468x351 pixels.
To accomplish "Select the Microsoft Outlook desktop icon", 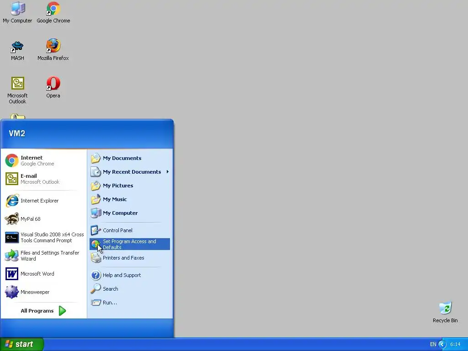I will 17,90.
